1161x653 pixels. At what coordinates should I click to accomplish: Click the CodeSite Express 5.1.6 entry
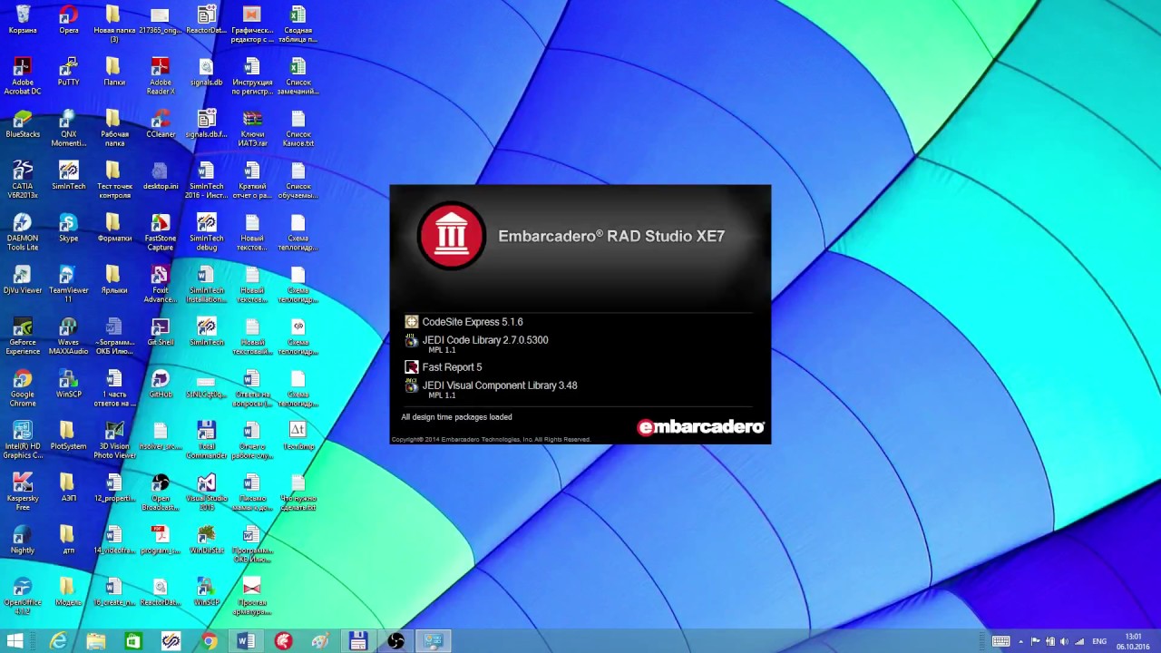pos(463,321)
